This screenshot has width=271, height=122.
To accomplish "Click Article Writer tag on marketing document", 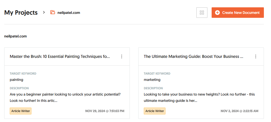I will (155, 111).
